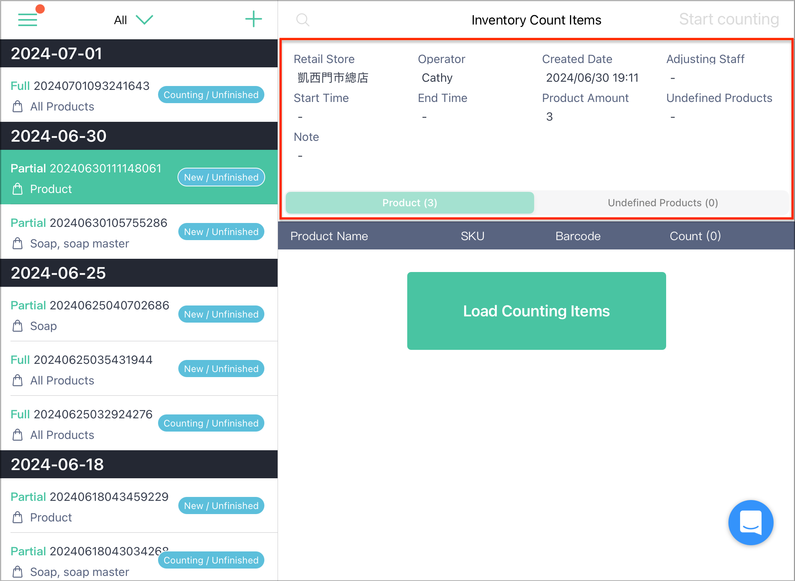The height and width of the screenshot is (581, 795).
Task: Switch to Product (3) tab
Action: click(410, 203)
